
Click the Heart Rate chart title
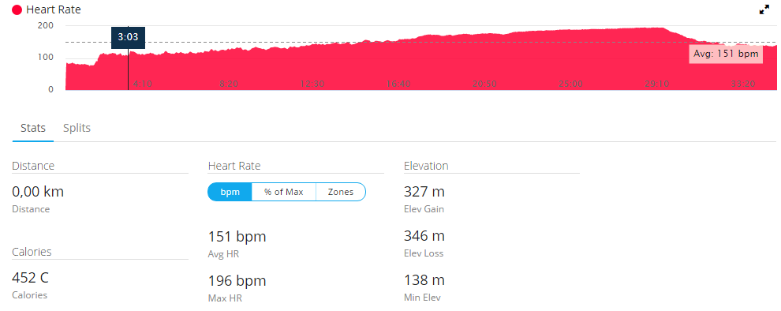pyautogui.click(x=54, y=9)
